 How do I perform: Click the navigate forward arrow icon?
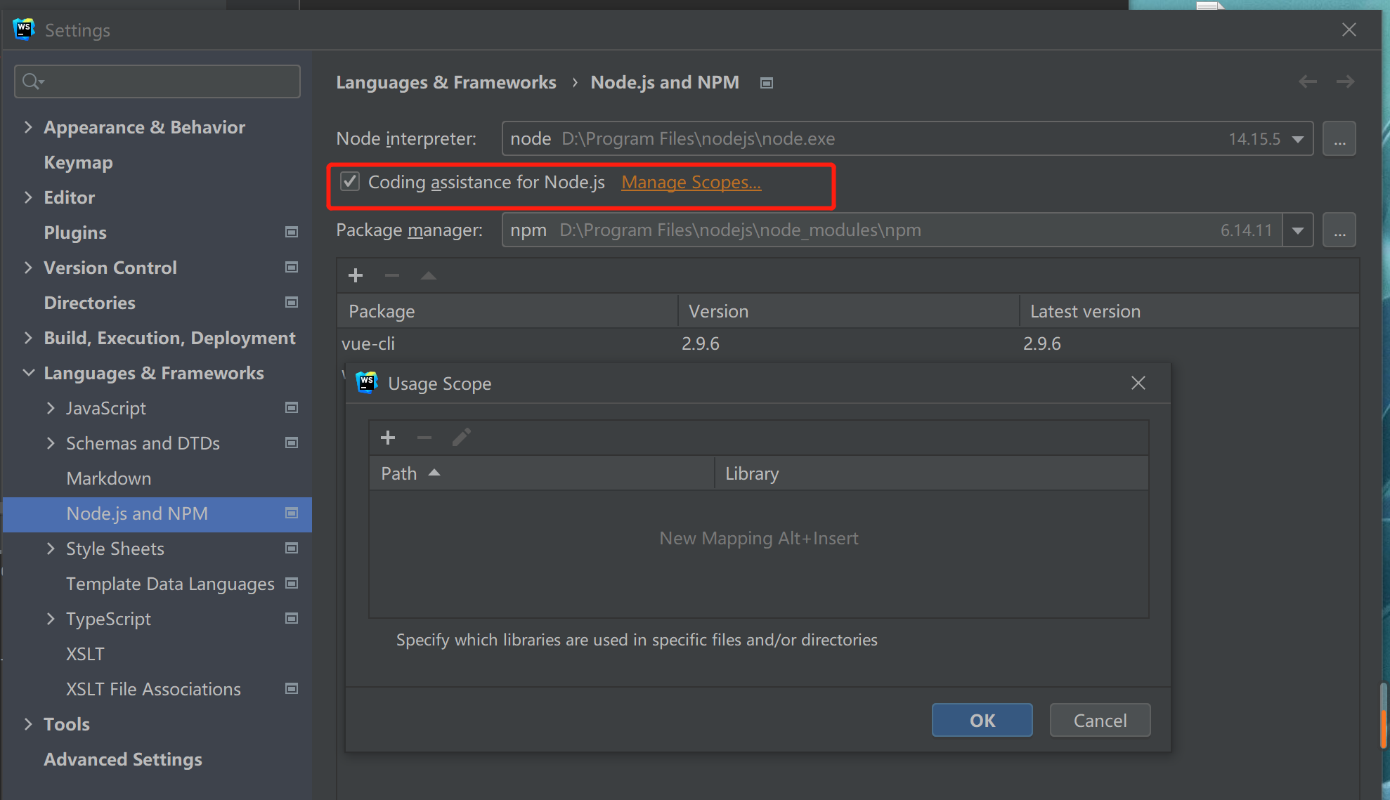click(1345, 82)
